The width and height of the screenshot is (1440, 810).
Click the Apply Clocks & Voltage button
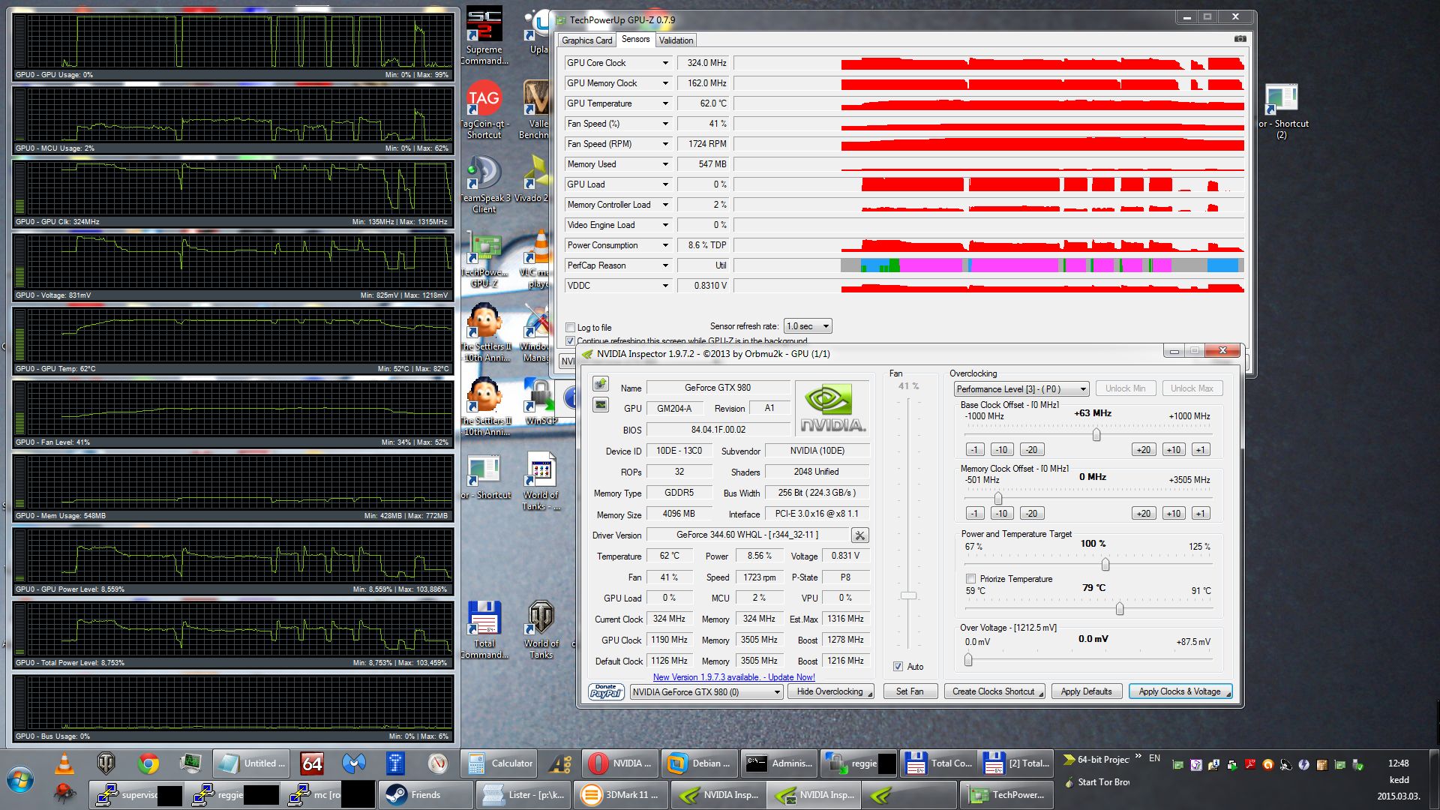pos(1180,691)
